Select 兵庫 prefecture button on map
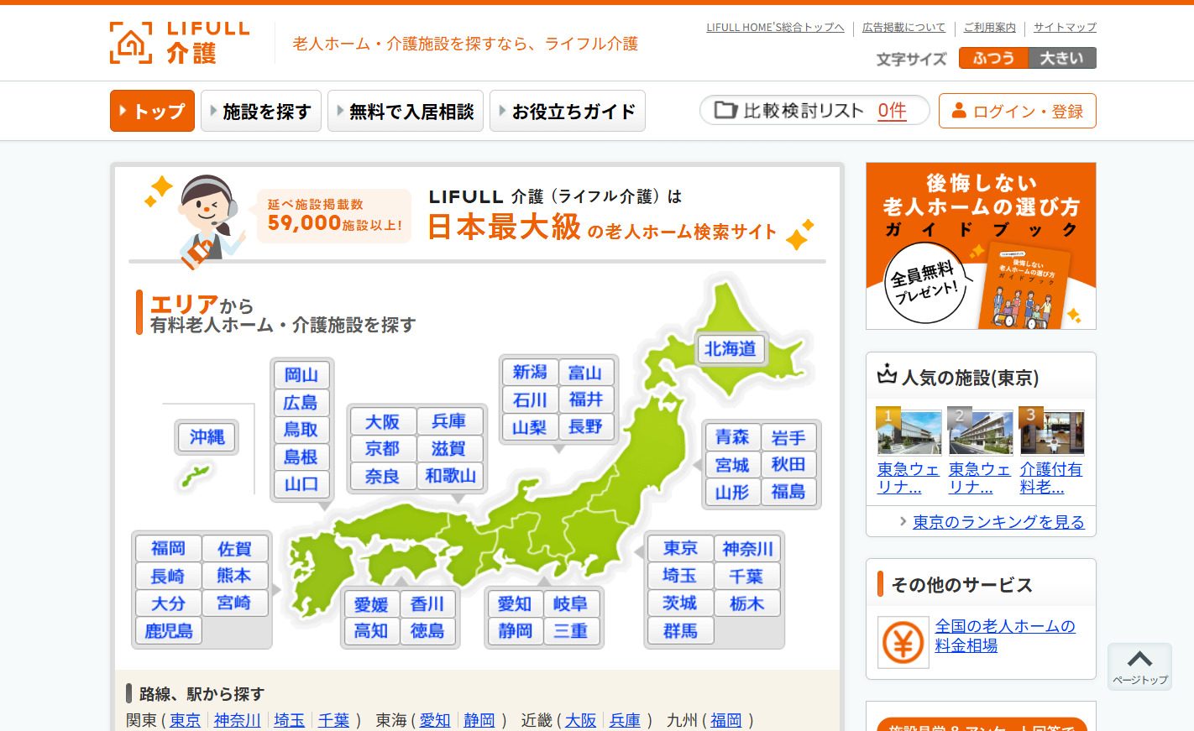Viewport: 1194px width, 731px height. click(x=449, y=421)
